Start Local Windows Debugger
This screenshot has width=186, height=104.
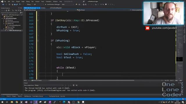pyautogui.click(x=53, y=5)
